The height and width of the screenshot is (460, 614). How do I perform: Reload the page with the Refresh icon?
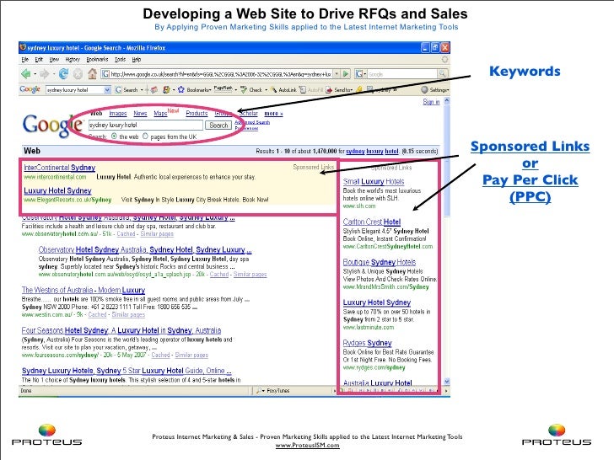point(63,73)
